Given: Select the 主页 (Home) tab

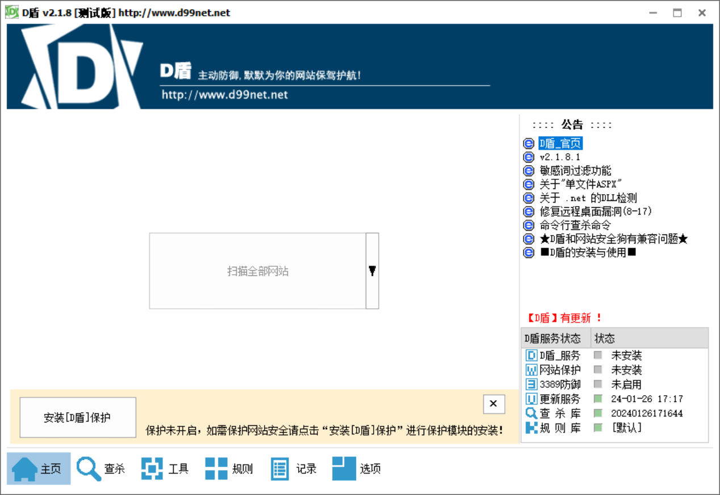Looking at the screenshot, I should [x=38, y=468].
